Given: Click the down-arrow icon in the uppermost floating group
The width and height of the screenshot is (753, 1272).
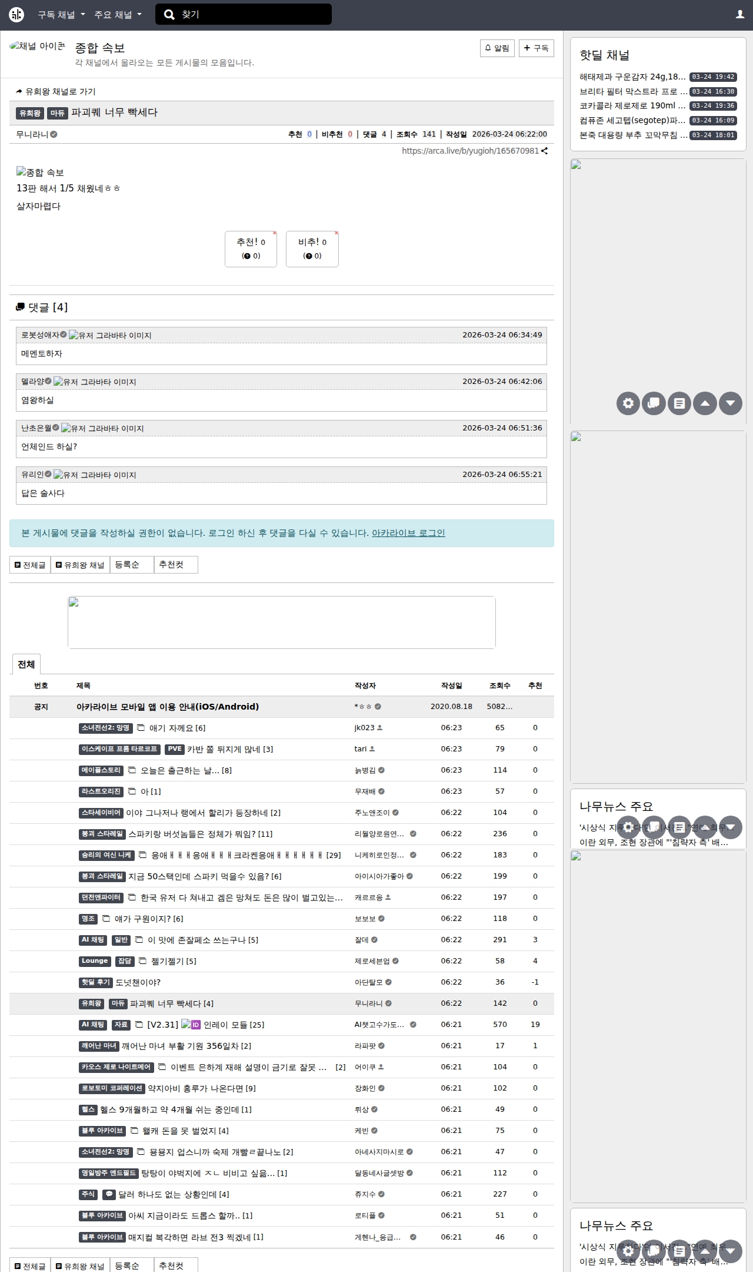Looking at the screenshot, I should click(x=731, y=403).
